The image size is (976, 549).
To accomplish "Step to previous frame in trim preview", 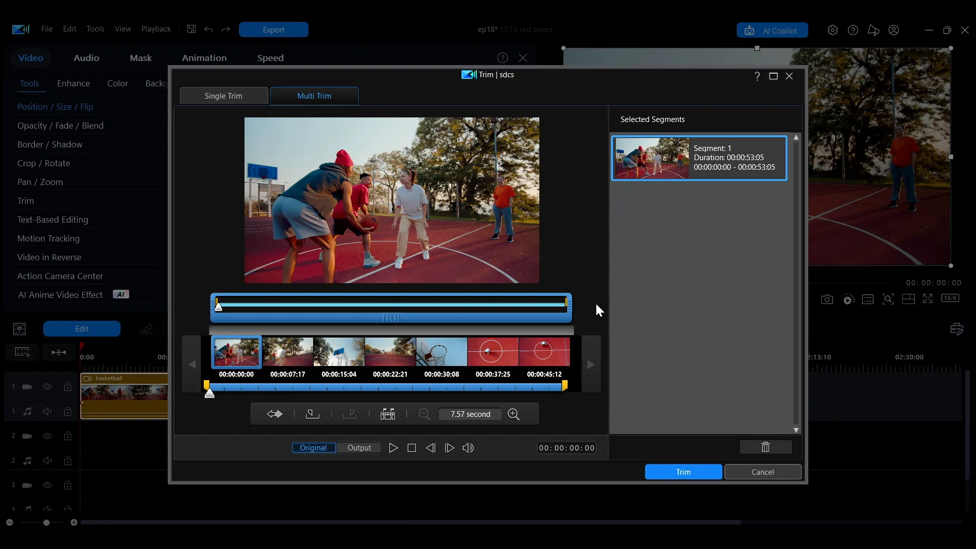I will (x=431, y=448).
